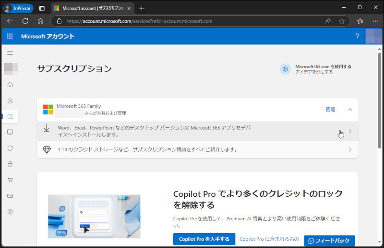Toggle the sidebar hamburger menu
384x248 pixels.
tap(10, 53)
